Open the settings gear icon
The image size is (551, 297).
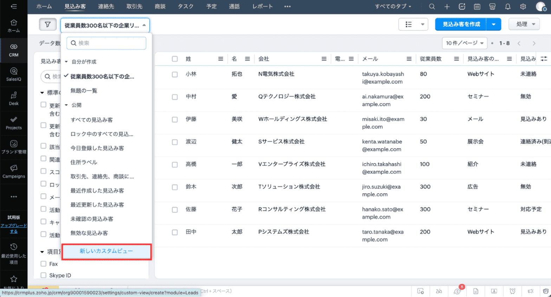(x=523, y=6)
